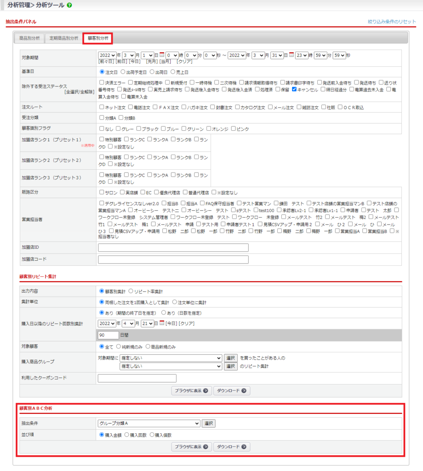The image size is (423, 471).
Task: Open the end date calendar in 対象期間
Action: pyautogui.click(x=292, y=55)
